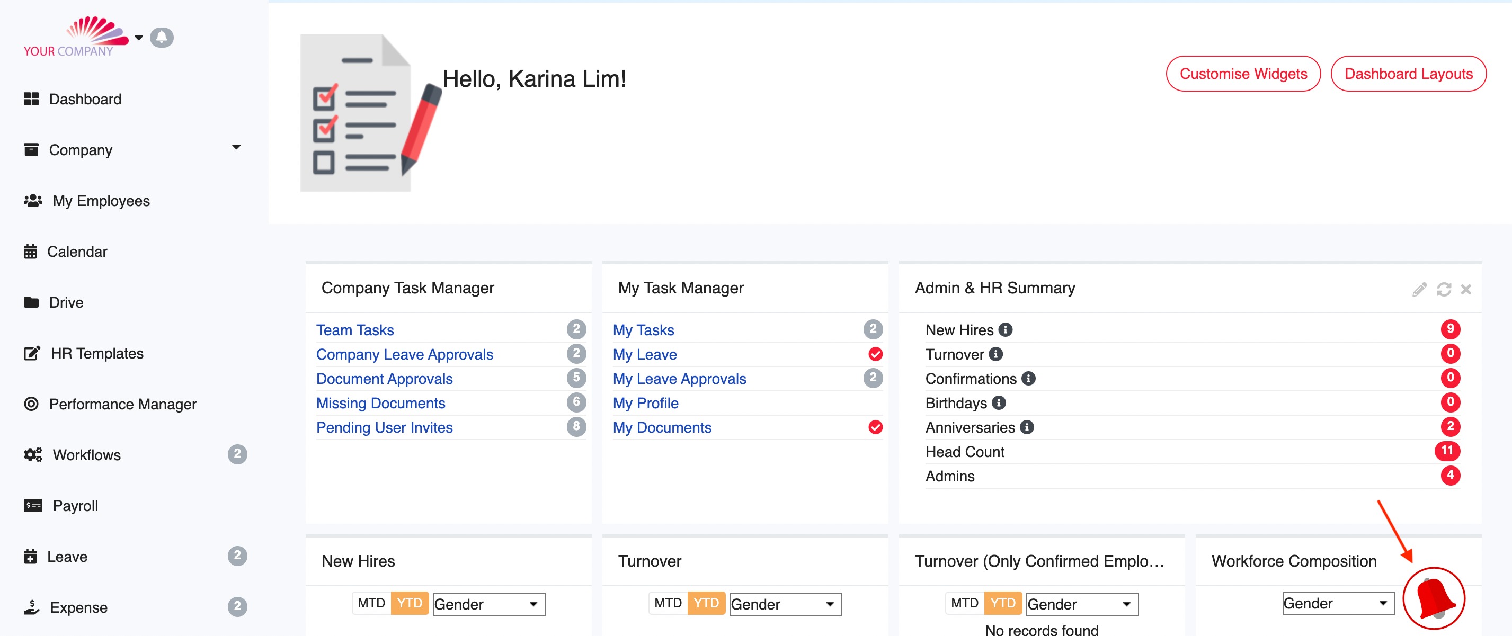This screenshot has width=1512, height=636.
Task: Refresh the Admin & HR Summary widget
Action: [x=1443, y=289]
